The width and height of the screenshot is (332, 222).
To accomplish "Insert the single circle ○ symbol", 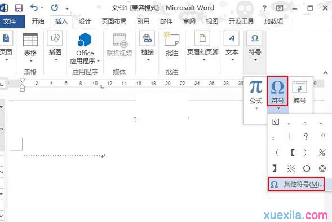I will pyautogui.click(x=307, y=169).
